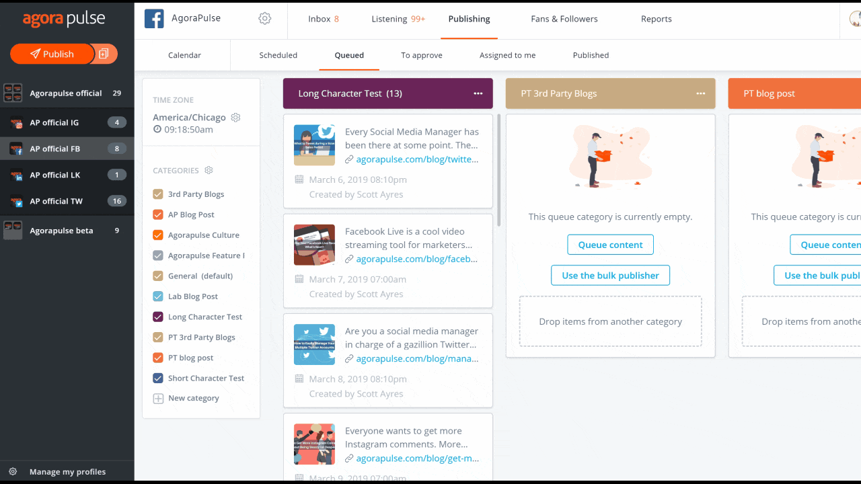This screenshot has height=484, width=861.
Task: Click the orange Publish button
Action: [52, 54]
